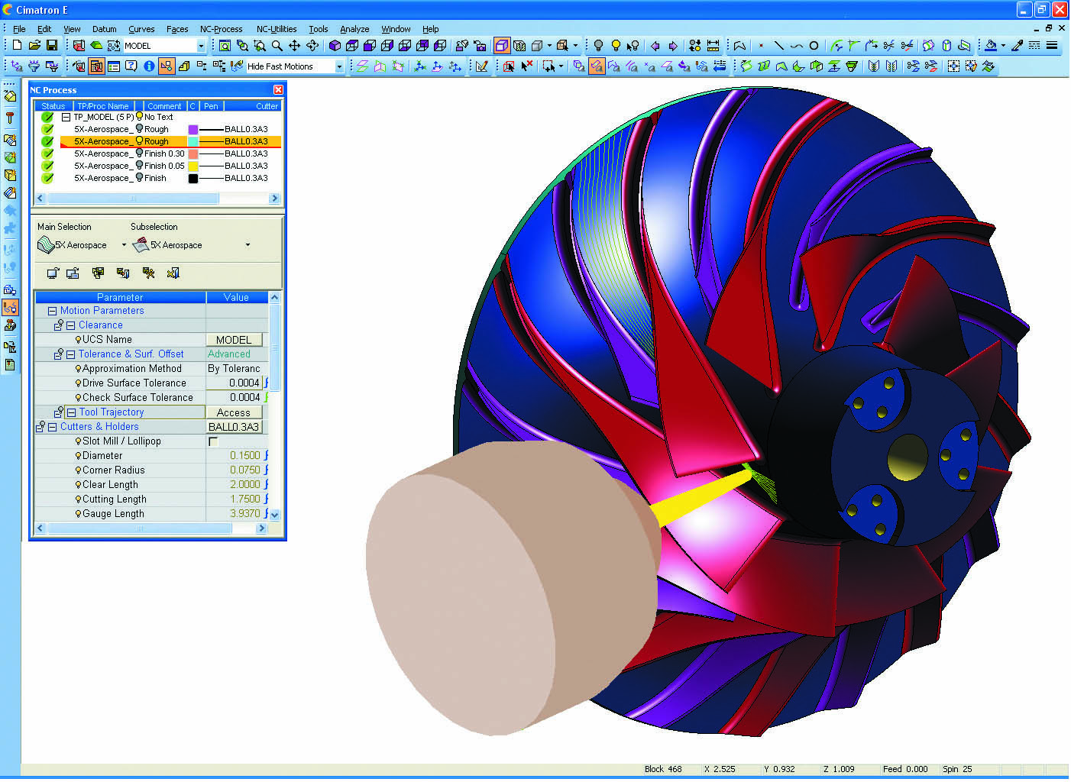Open the Hide Fast Motions dropdown
This screenshot has width=1071, height=782.
(339, 66)
